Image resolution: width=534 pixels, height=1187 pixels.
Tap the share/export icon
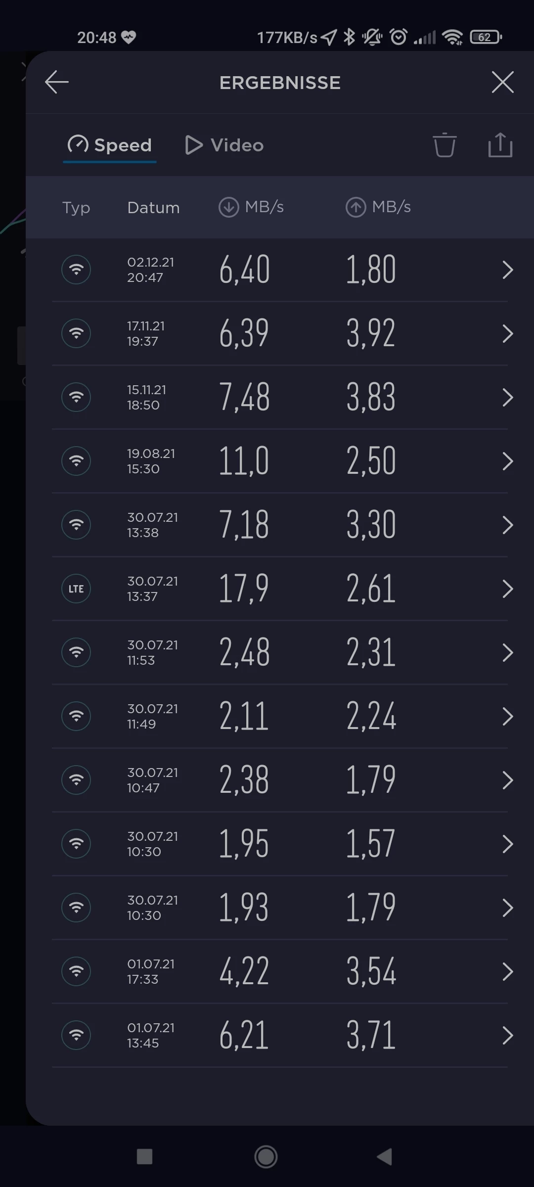tap(500, 145)
